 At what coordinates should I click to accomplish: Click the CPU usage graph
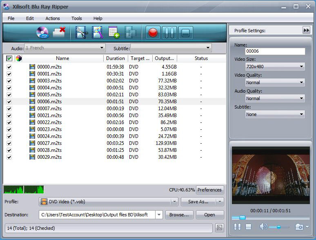pos(24,190)
